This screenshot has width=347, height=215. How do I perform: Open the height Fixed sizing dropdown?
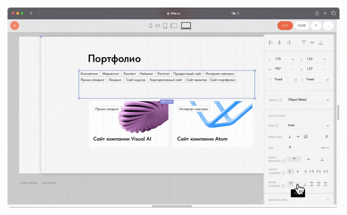[317, 79]
